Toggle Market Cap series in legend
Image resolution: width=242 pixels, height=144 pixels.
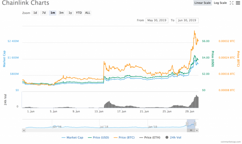[x=72, y=138]
